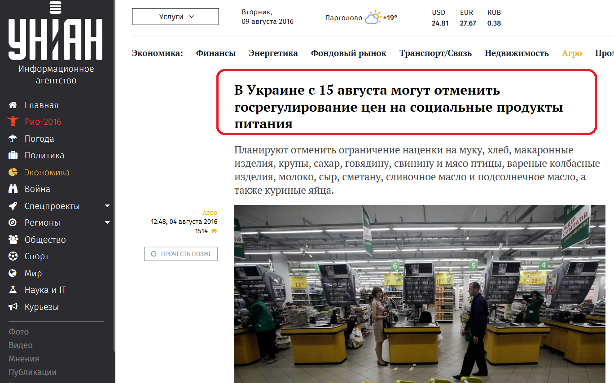Expand the Спецпроекты submenu arrow
Image resolution: width=614 pixels, height=383 pixels.
point(107,206)
